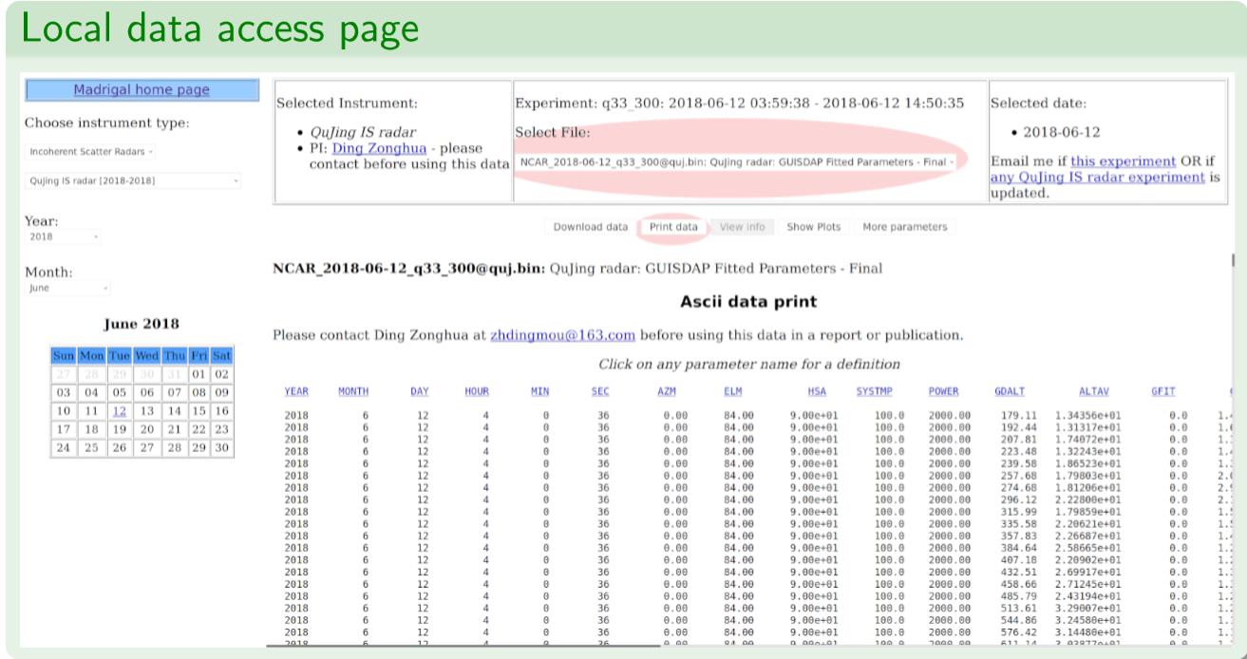Click the Download data button
This screenshot has height=659, width=1247.
(591, 227)
